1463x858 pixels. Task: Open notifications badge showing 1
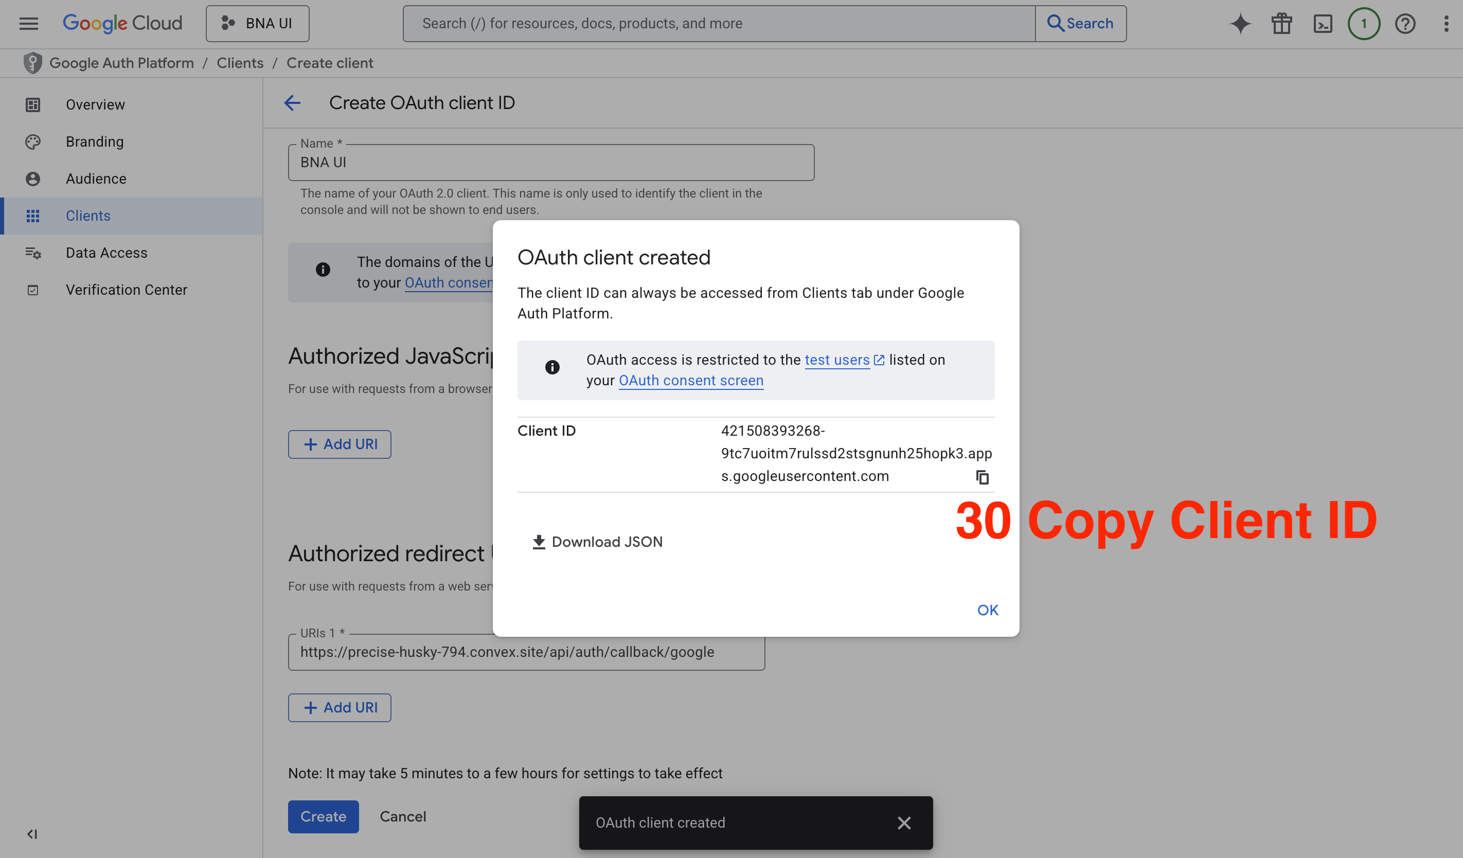tap(1364, 24)
